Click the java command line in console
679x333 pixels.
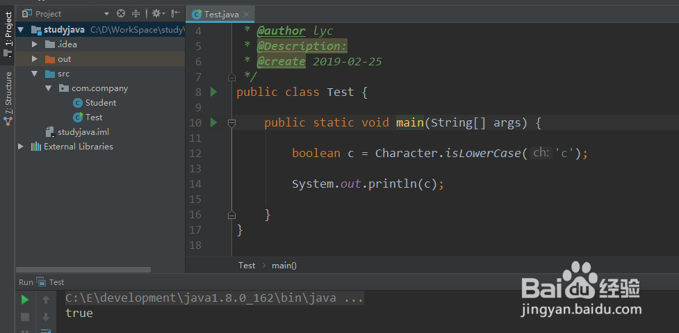(214, 298)
